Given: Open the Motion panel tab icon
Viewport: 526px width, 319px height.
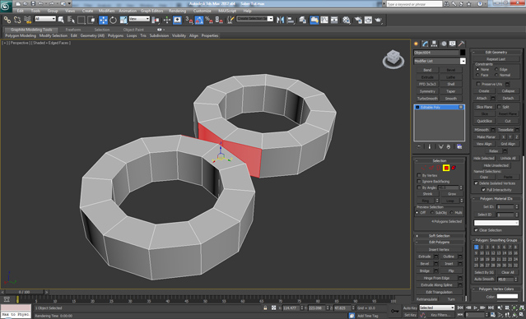Looking at the screenshot, I should (x=444, y=44).
